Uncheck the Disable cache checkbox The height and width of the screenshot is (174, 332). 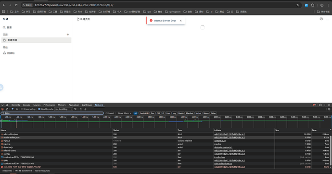click(39, 109)
